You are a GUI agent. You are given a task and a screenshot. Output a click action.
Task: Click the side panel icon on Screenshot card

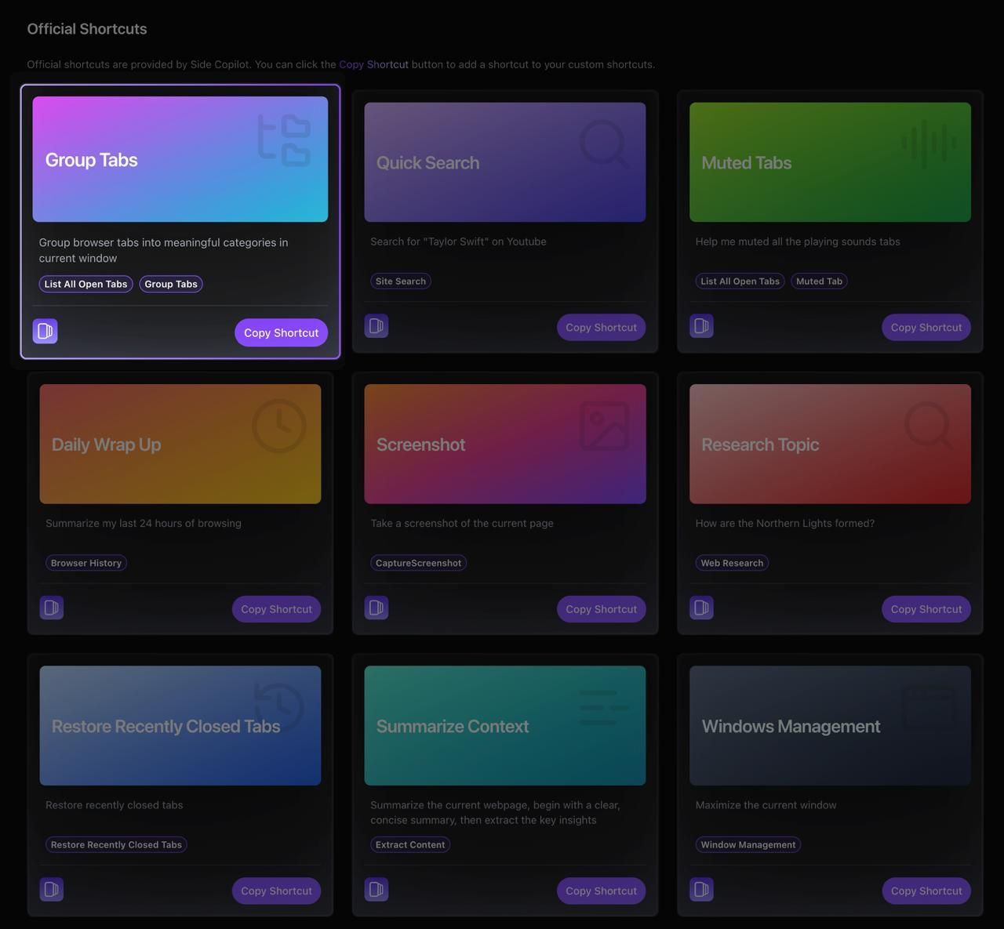pyautogui.click(x=376, y=608)
